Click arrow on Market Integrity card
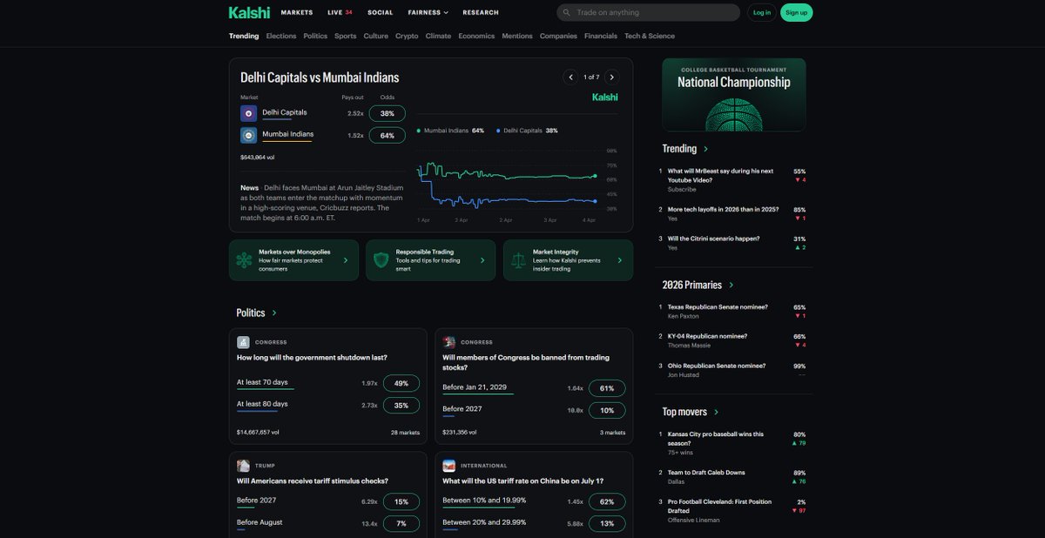 (620, 260)
